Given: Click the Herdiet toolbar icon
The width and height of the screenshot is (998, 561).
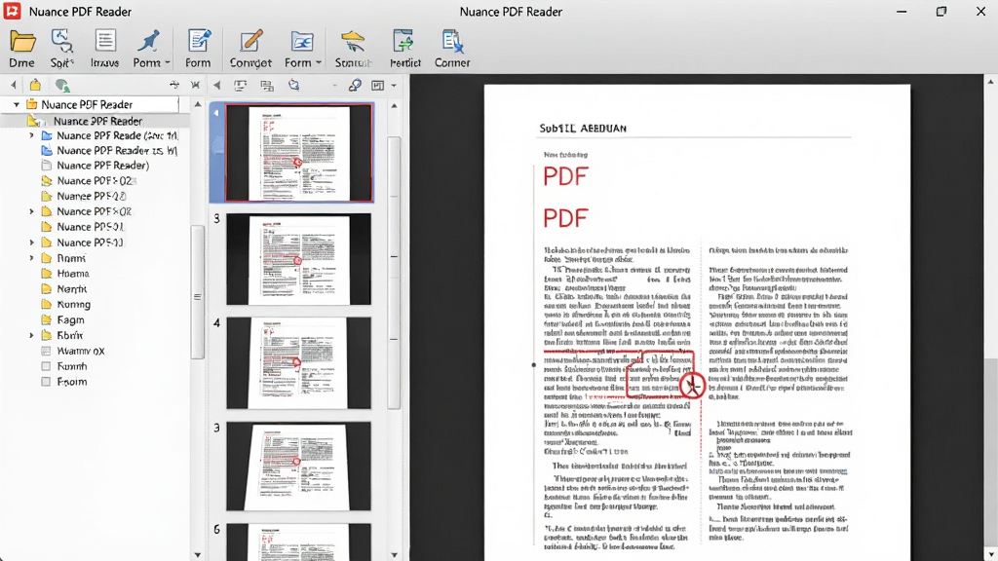Looking at the screenshot, I should [404, 41].
